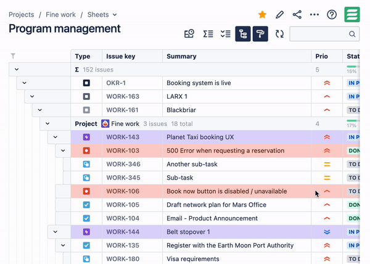Click the refresh sync arrows icon
Viewport: 370px width, 264px height.
point(279,35)
